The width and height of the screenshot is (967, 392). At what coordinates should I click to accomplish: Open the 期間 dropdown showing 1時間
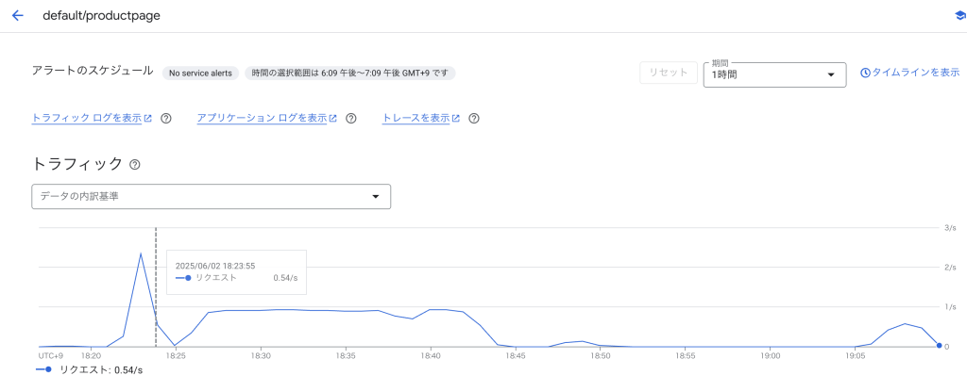(x=773, y=74)
